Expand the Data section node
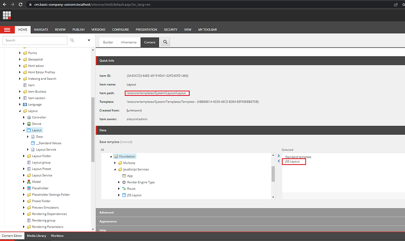 [x=28, y=137]
